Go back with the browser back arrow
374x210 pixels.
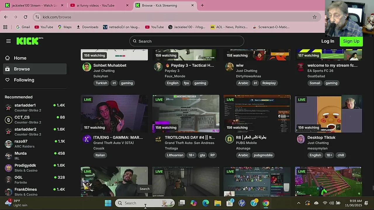click(x=6, y=17)
